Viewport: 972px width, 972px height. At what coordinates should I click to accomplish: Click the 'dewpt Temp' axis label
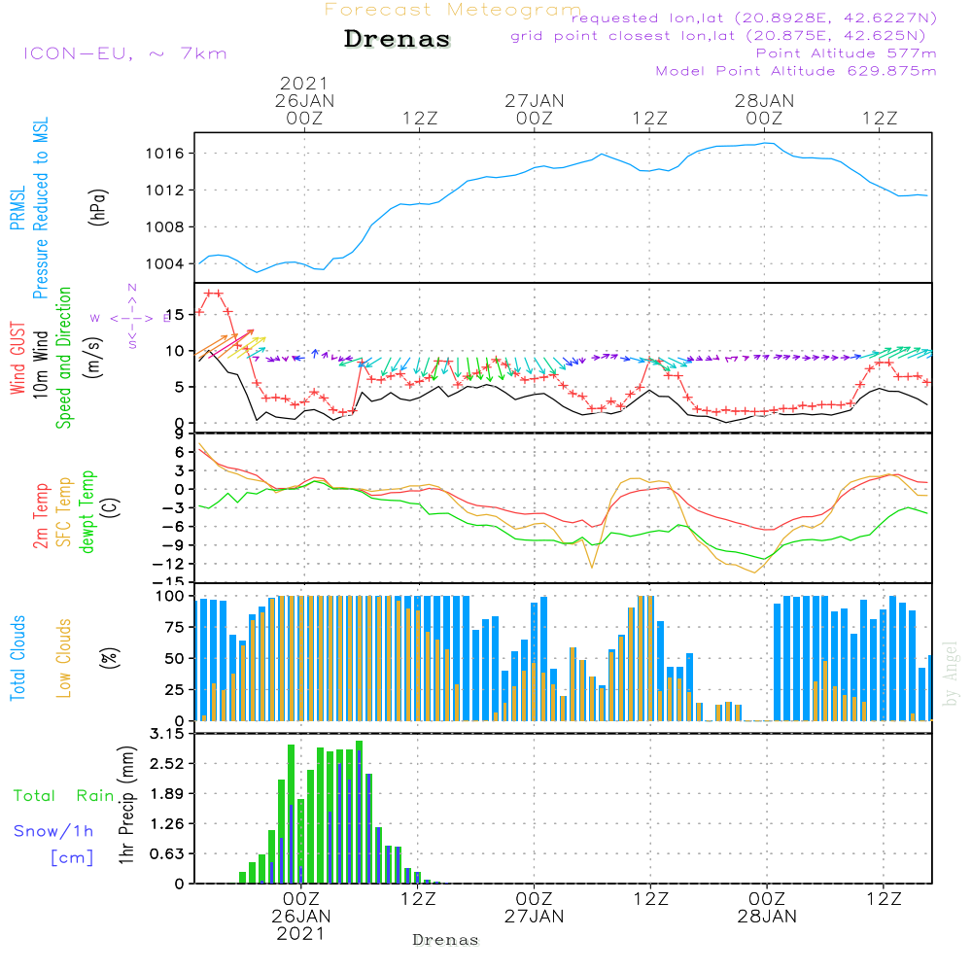point(87,512)
